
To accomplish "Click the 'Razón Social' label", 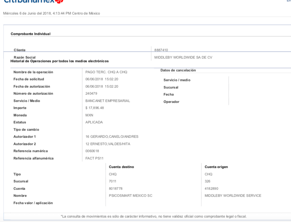I will tap(25, 57).
